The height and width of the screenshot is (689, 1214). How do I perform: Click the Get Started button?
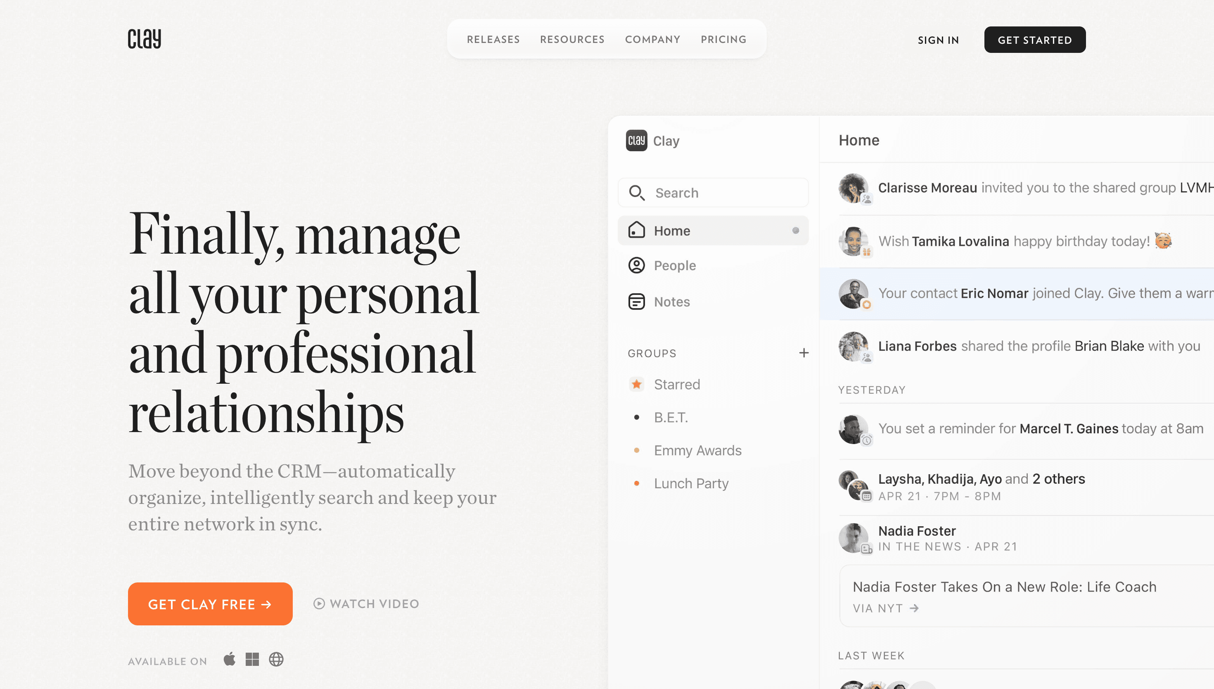point(1035,40)
